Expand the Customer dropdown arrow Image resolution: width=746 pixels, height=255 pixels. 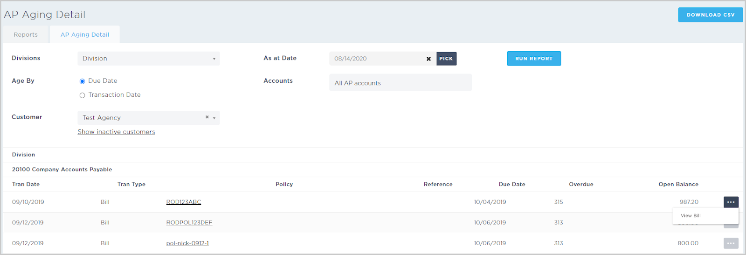click(214, 118)
